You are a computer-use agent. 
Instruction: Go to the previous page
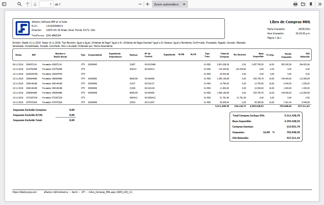point(28,4)
